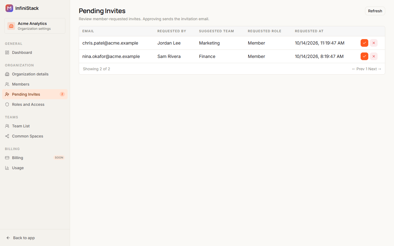394x246 pixels.
Task: Reject chris.patel@acme.example invite with X
Action: tap(374, 43)
